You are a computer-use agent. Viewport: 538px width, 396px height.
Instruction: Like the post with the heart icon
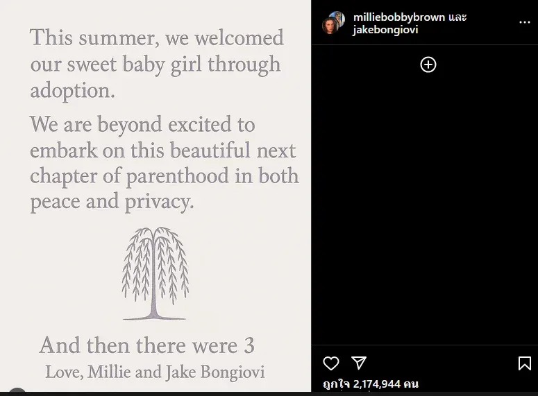331,363
